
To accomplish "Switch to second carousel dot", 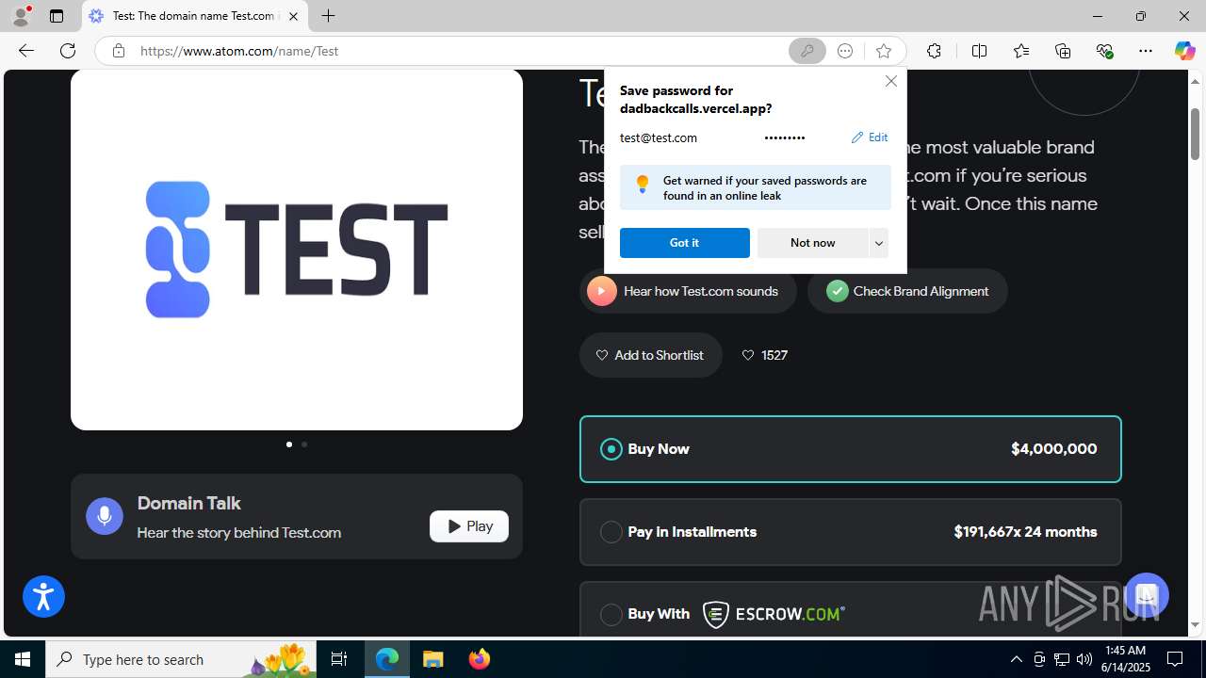I will point(304,444).
